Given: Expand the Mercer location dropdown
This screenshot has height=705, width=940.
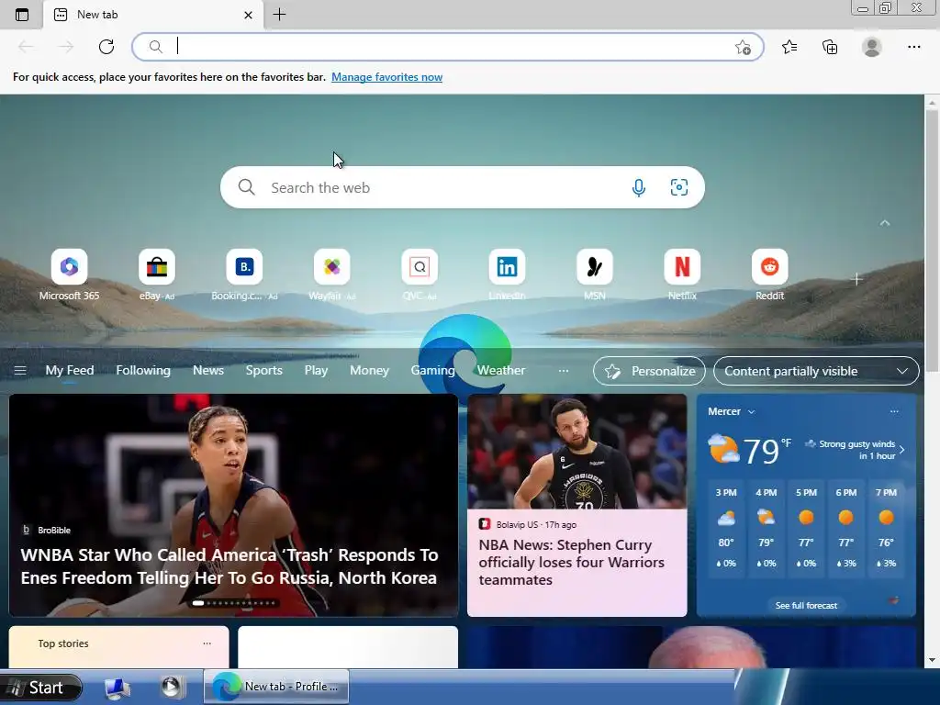Looking at the screenshot, I should [732, 411].
